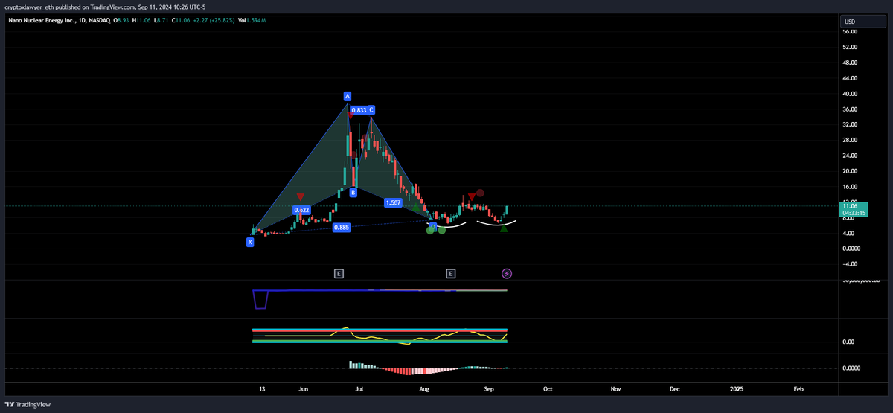
Task: Click the cryptoxlawyer_eth author name
Action: pyautogui.click(x=31, y=6)
